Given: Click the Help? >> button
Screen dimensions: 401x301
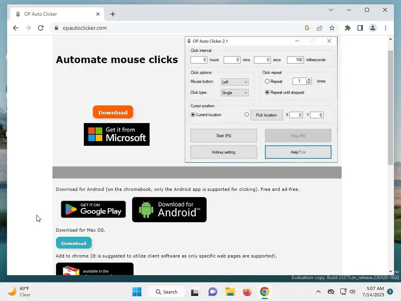Looking at the screenshot, I should [298, 152].
